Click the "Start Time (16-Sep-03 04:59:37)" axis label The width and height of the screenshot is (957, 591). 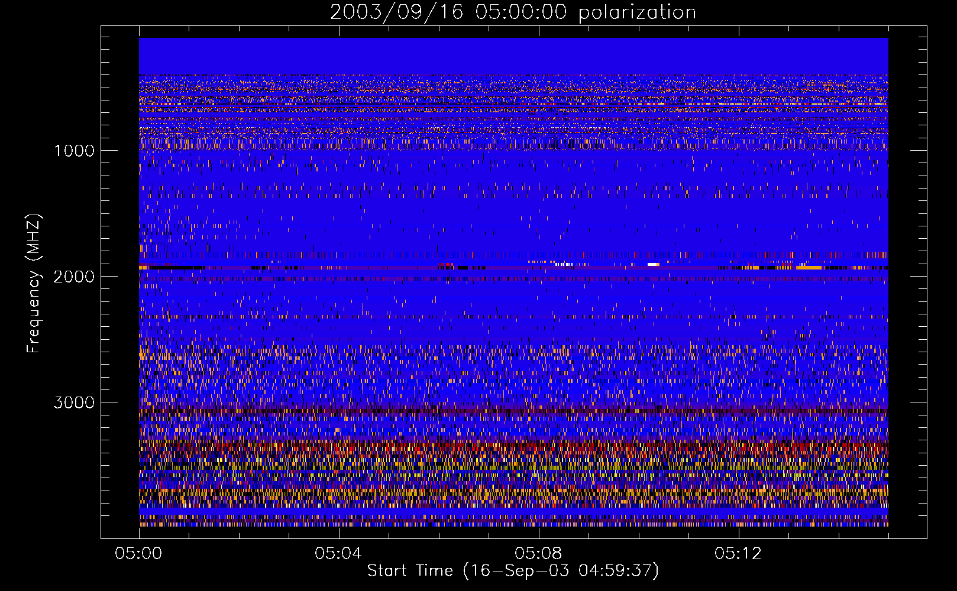pyautogui.click(x=513, y=571)
